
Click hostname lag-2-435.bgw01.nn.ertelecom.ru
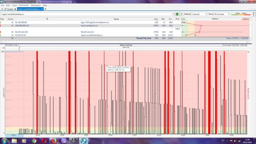click(95, 22)
